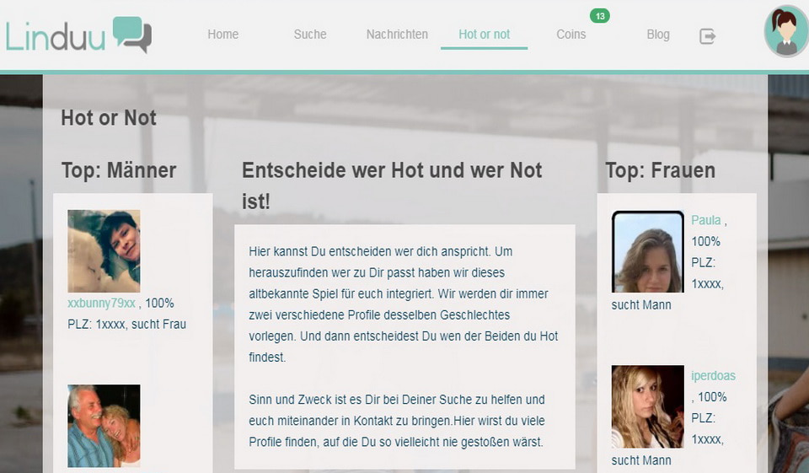
Task: Open Nachrichten in the top navigation
Action: 397,35
